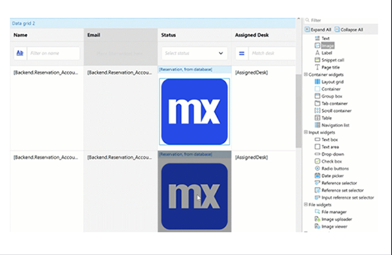Collapse the Container widgets group
392x255 pixels.
[306, 75]
